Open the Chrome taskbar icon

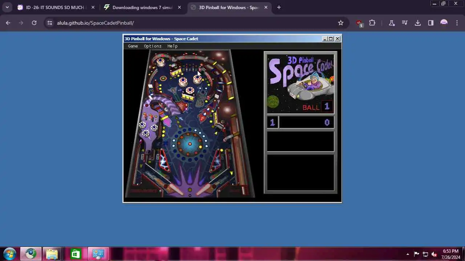pos(31,254)
